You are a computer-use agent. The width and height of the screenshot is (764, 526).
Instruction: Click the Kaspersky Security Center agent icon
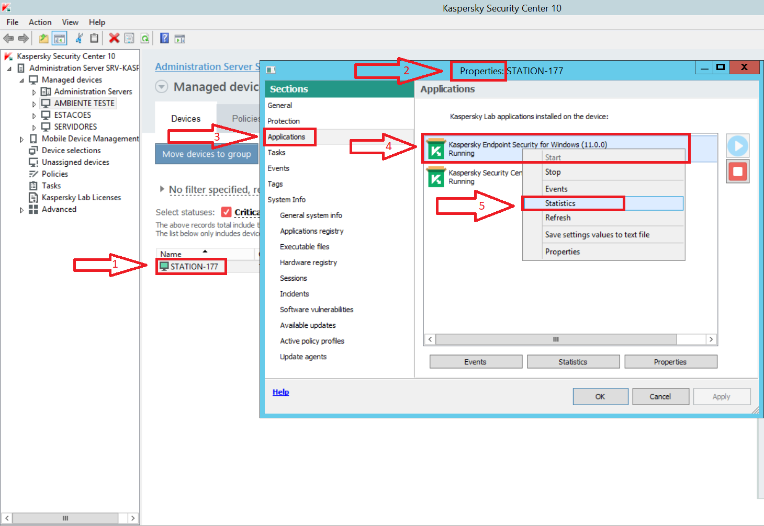(436, 177)
